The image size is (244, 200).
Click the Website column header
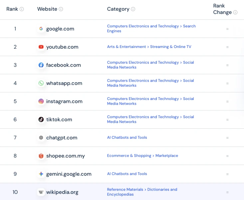point(47,9)
